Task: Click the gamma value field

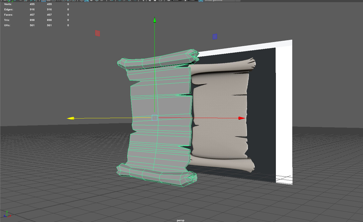Action: point(191,1)
